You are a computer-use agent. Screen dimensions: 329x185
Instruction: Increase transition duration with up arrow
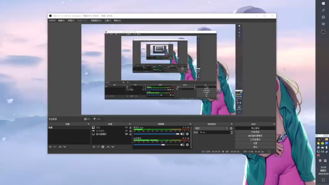tap(232, 132)
